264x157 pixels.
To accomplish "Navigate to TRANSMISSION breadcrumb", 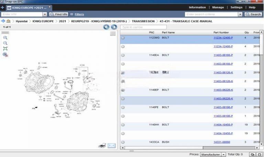I will click(x=143, y=21).
